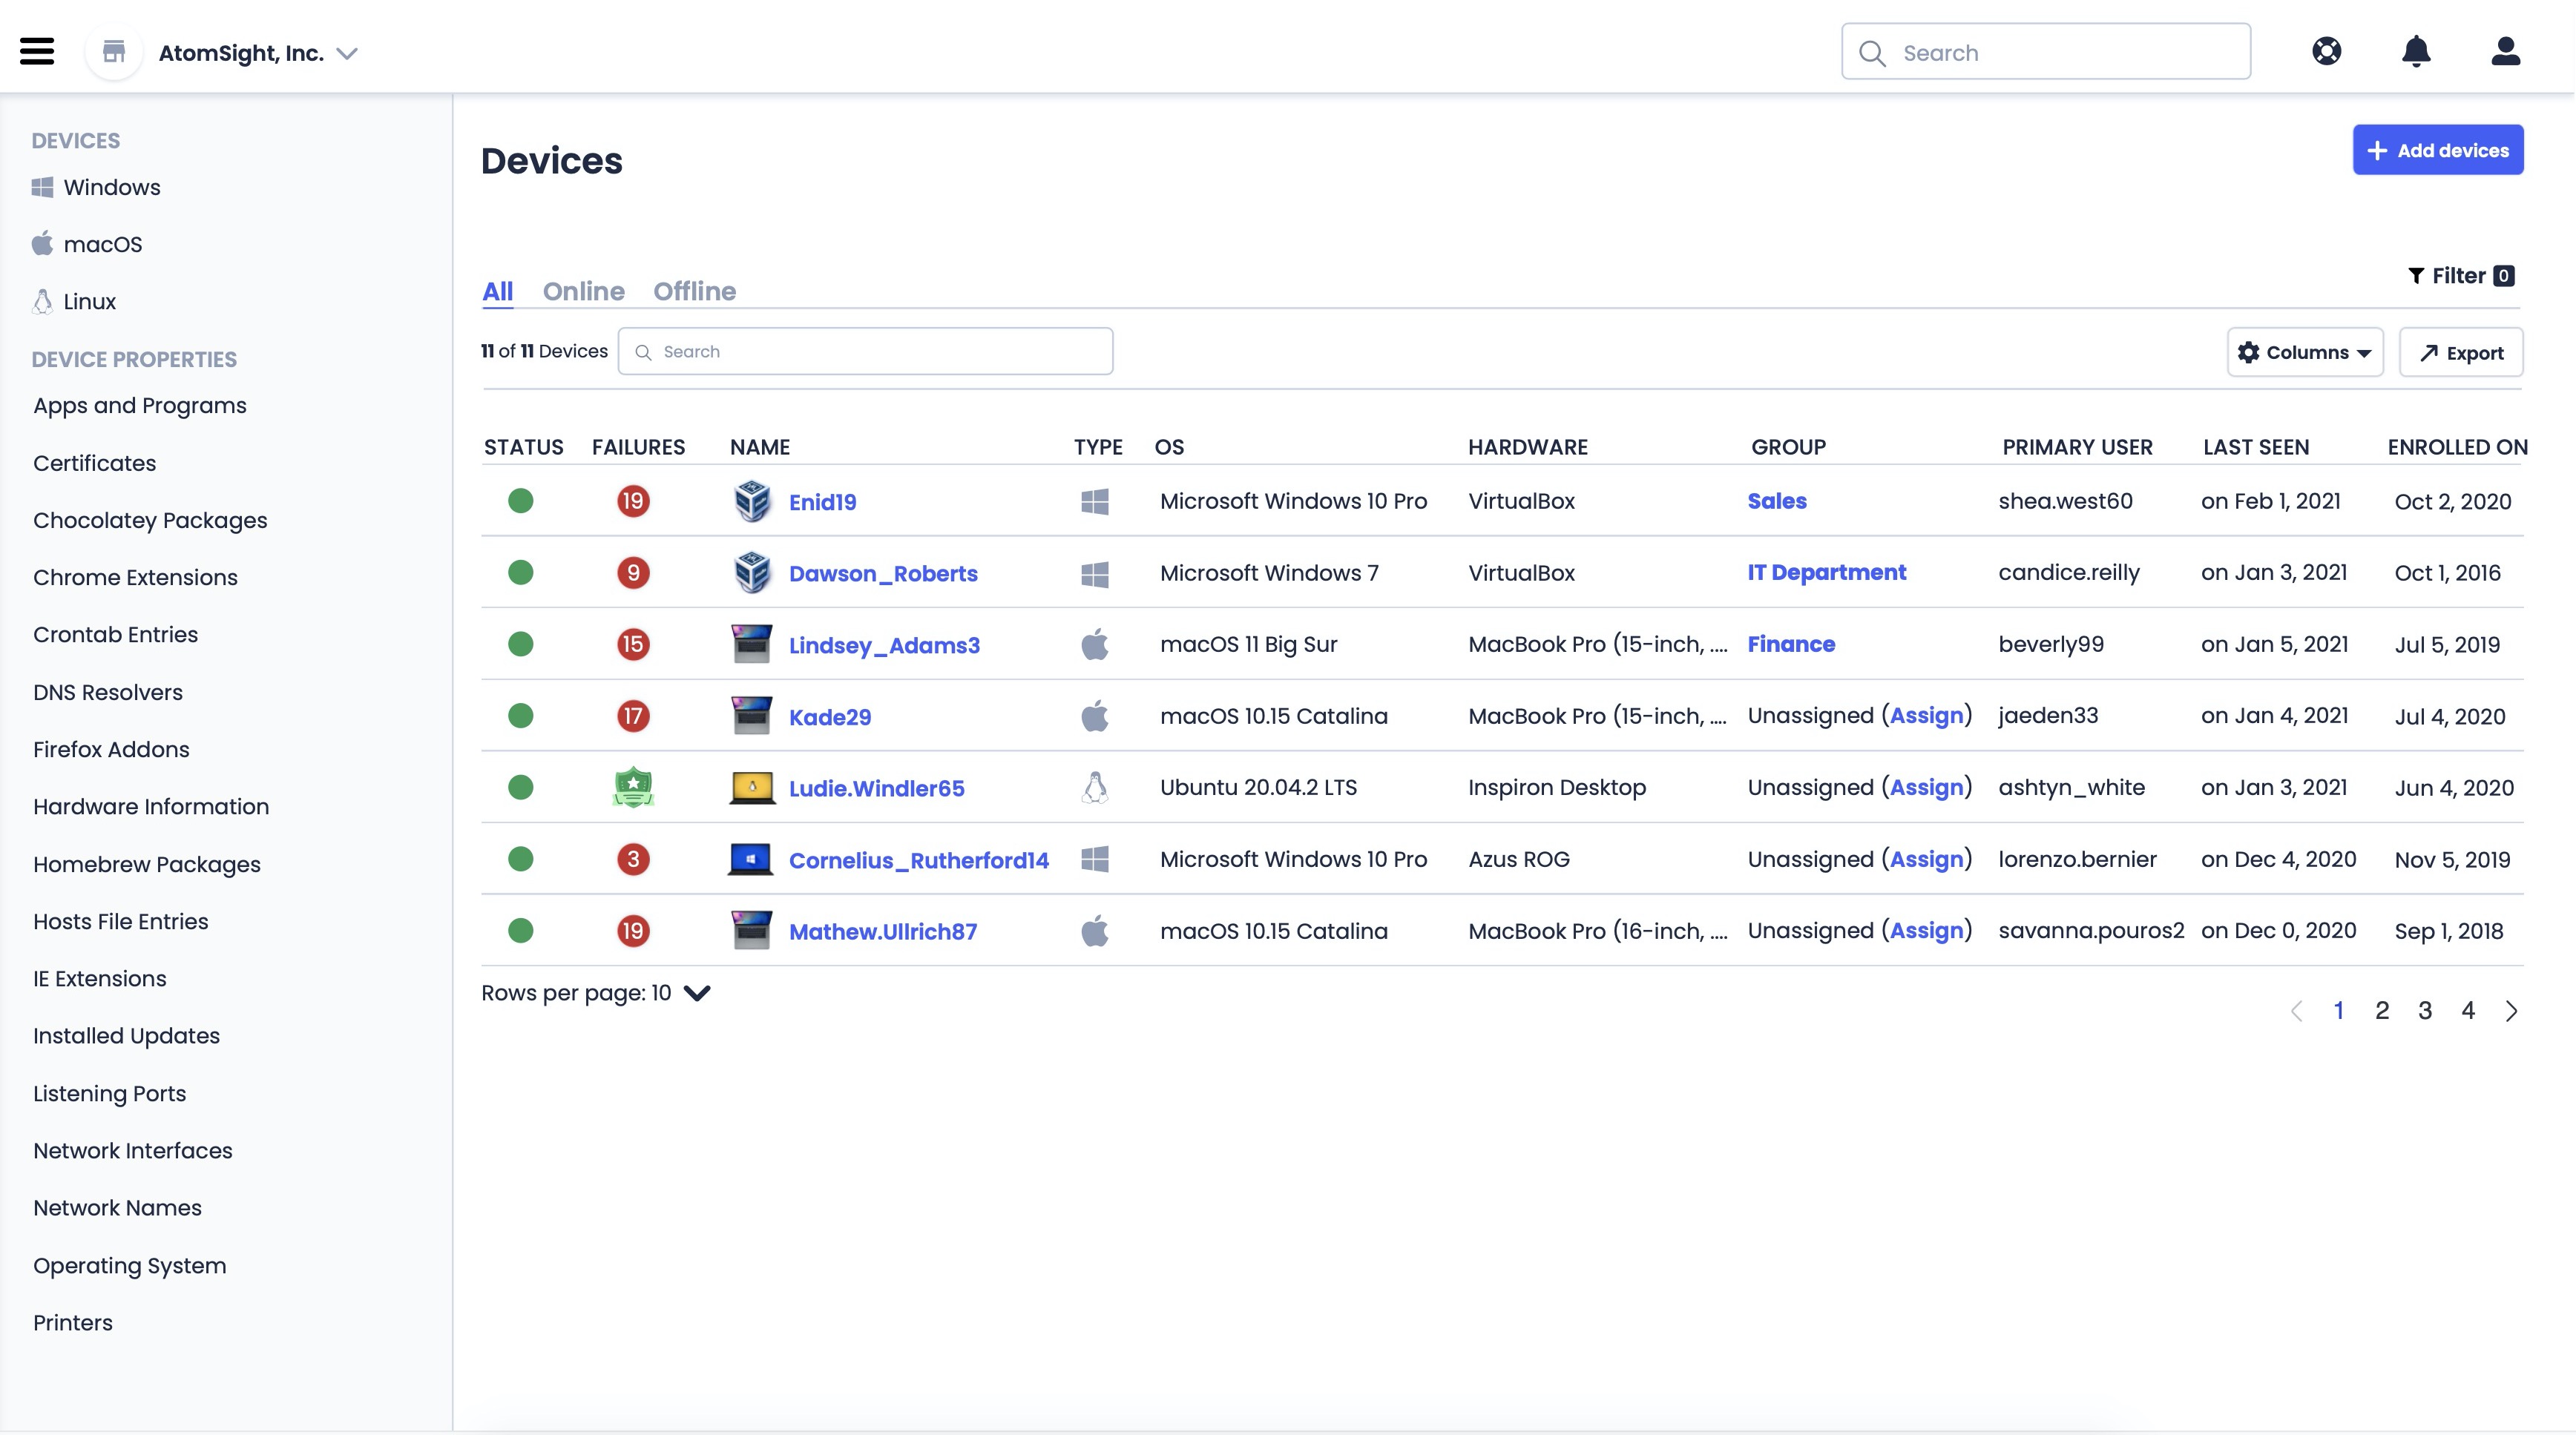Go to next page with the right arrow

click(x=2511, y=1010)
